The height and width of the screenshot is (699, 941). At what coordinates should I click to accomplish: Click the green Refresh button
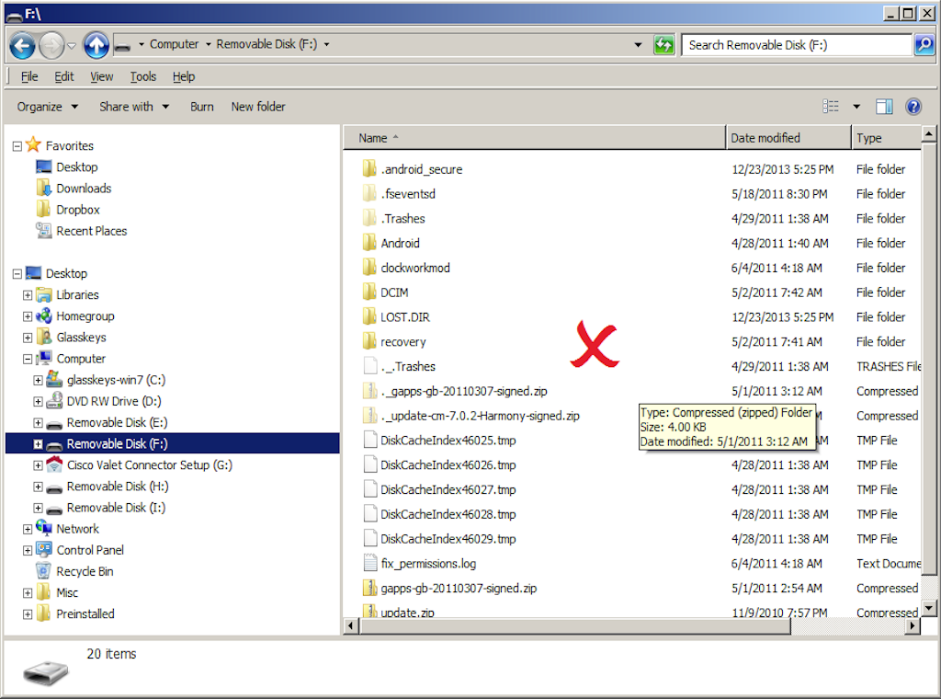(x=664, y=44)
